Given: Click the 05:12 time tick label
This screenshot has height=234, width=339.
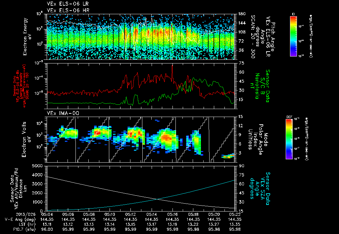Looking at the screenshot, I should point(130,214).
